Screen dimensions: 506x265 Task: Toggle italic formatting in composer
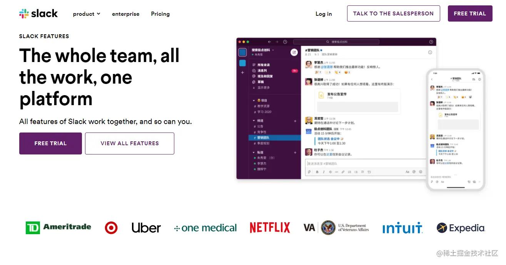(324, 172)
